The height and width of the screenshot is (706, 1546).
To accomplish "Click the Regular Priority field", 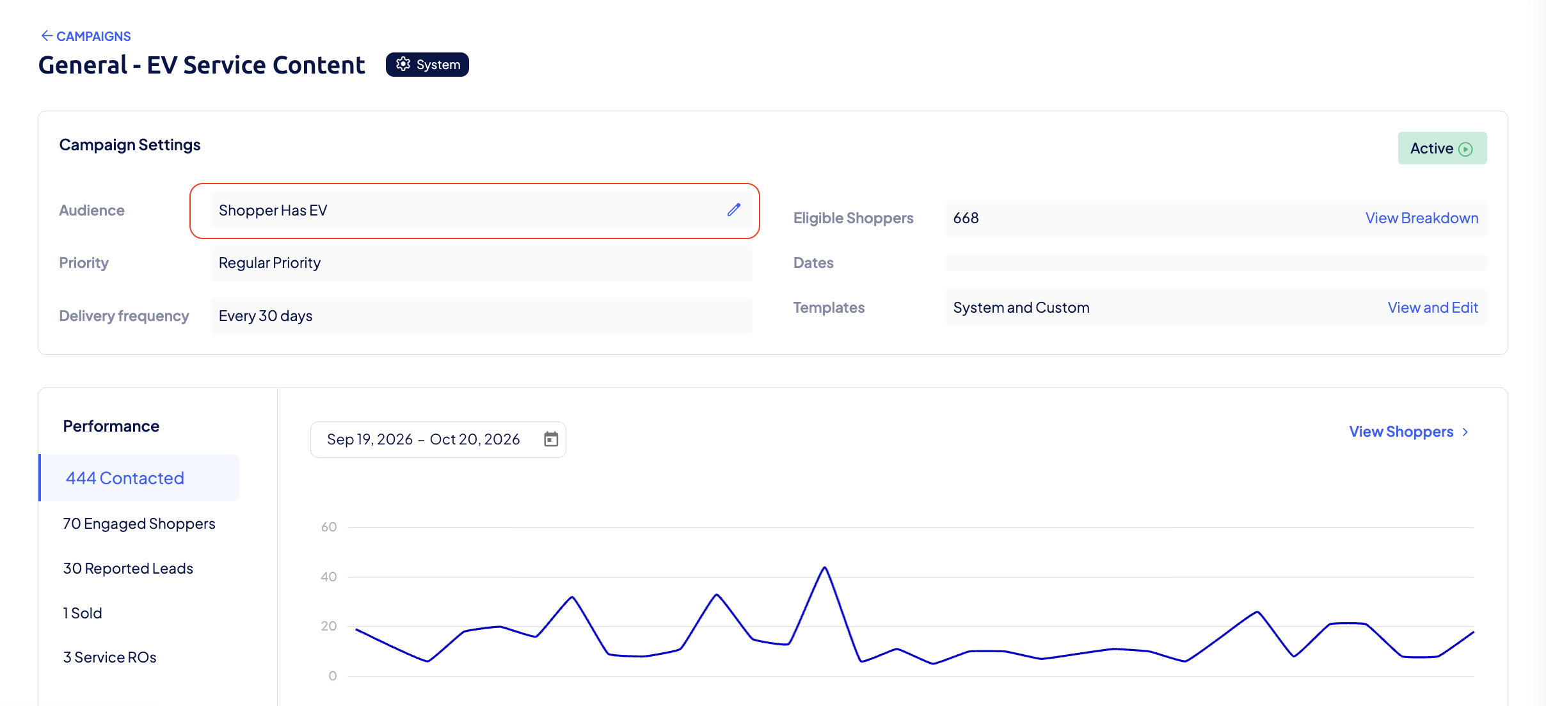I will (481, 263).
